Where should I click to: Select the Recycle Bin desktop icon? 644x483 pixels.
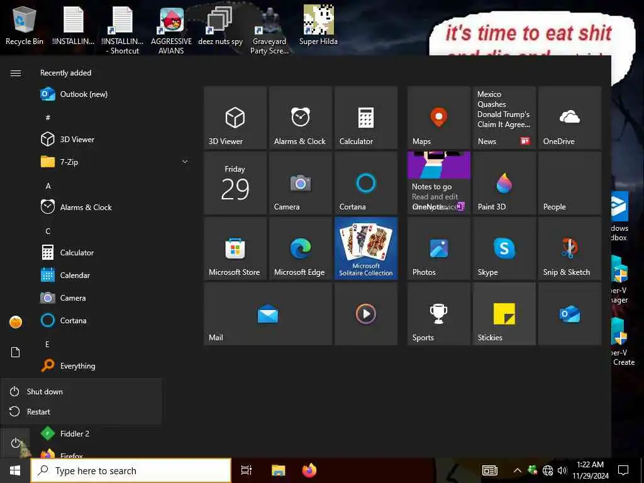tap(25, 25)
